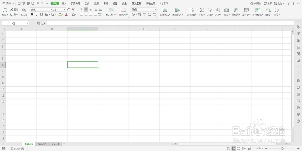Open the font name dropdown (宋体)
The image size is (302, 151).
click(x=51, y=10)
